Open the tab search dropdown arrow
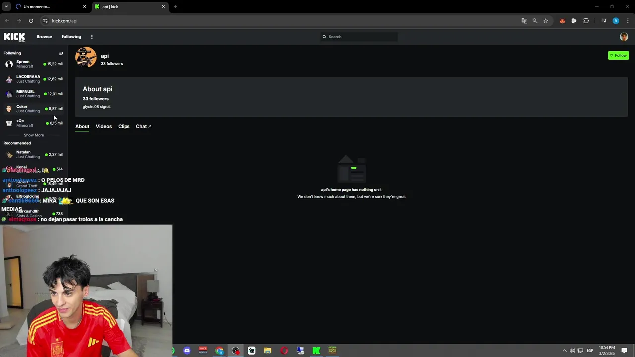 [x=6, y=7]
